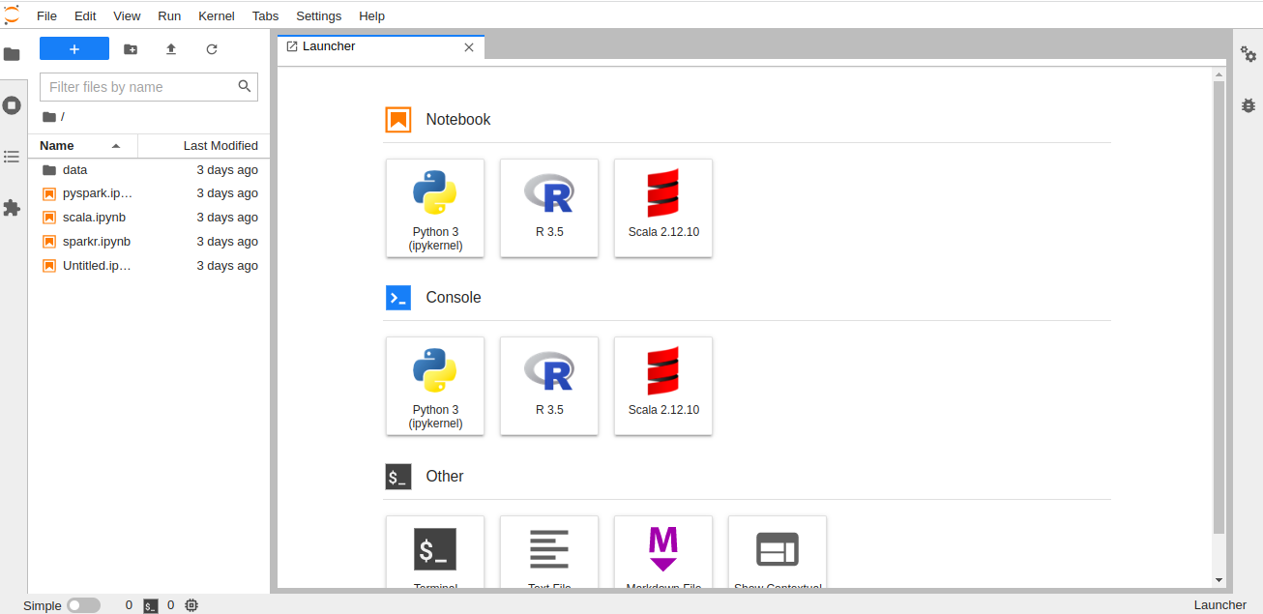Open an R 3.5 console
Viewport: 1263px width, 614px height.
pos(548,386)
